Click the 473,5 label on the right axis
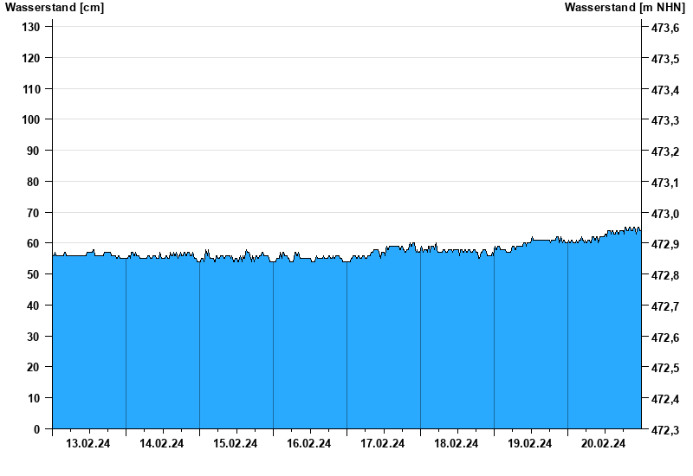This screenshot has width=693, height=476. click(665, 59)
